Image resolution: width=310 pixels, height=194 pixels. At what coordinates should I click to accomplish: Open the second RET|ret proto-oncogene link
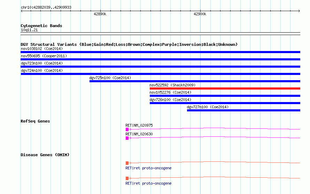click(148, 183)
